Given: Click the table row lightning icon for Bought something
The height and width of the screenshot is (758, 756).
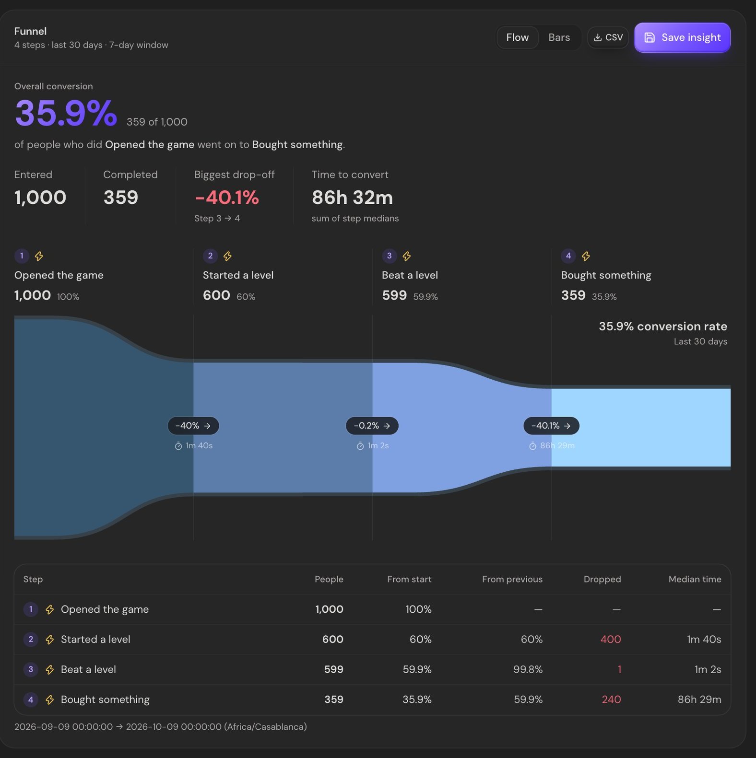Looking at the screenshot, I should click(x=49, y=700).
